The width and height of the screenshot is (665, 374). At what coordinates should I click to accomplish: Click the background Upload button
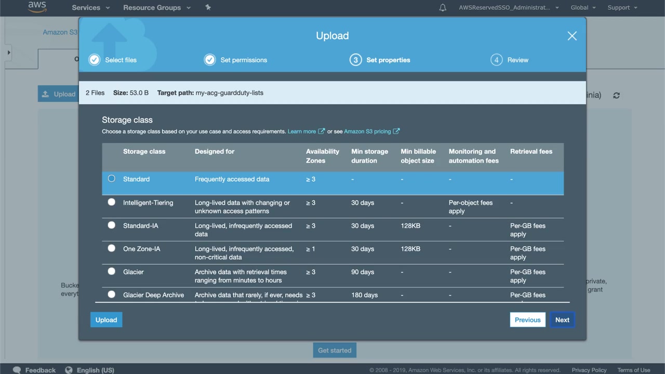(x=59, y=94)
